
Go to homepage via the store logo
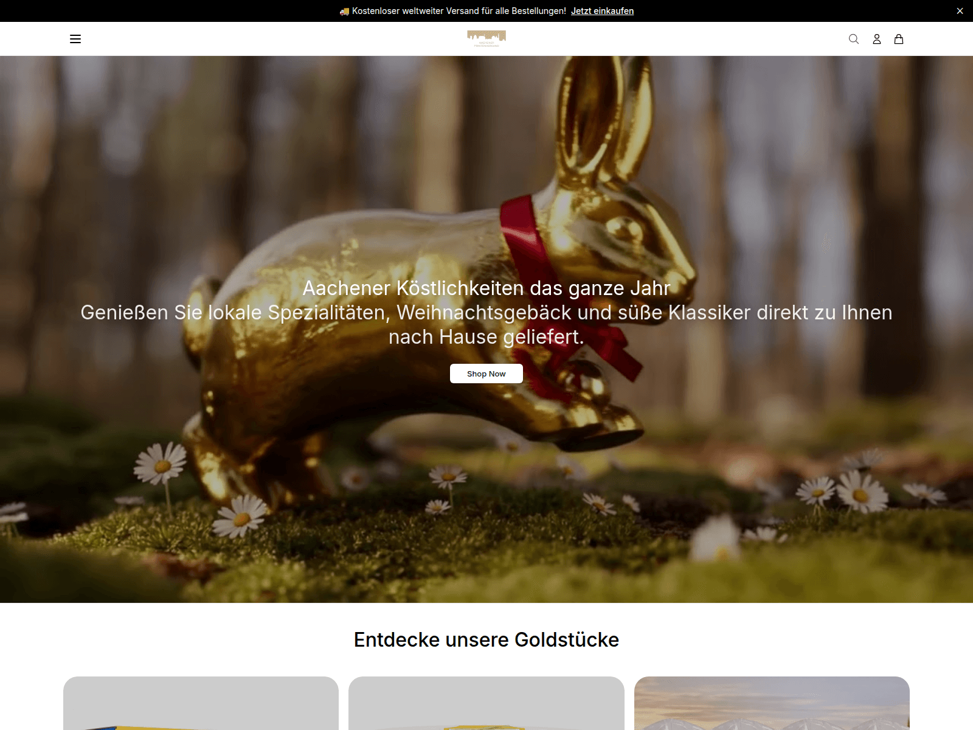tap(486, 39)
